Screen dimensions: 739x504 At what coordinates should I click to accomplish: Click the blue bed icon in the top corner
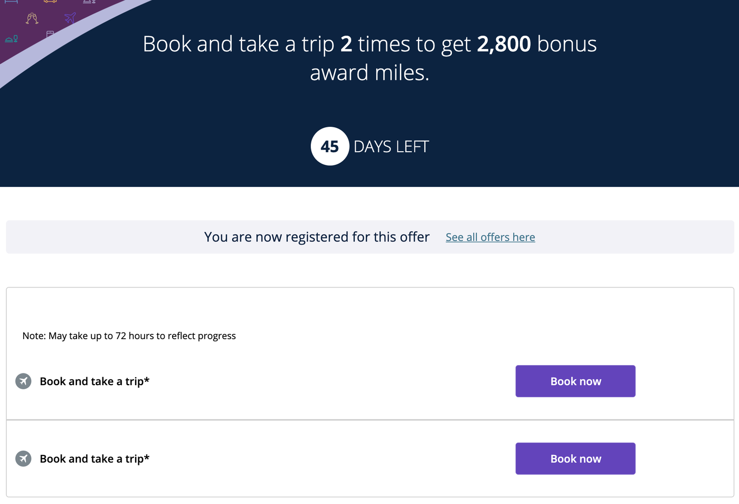click(10, 2)
